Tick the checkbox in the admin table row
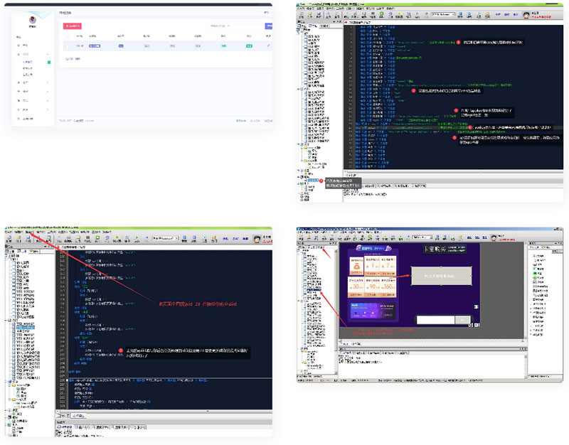 coord(68,45)
